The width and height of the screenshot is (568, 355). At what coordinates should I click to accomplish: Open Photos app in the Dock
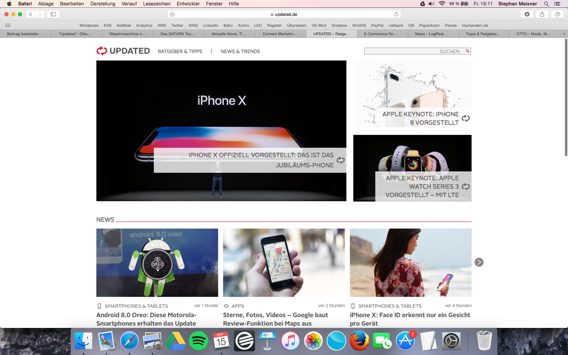coord(314,341)
